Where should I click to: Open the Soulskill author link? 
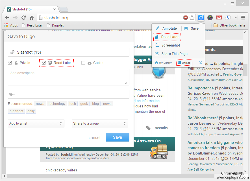(x=67, y=154)
